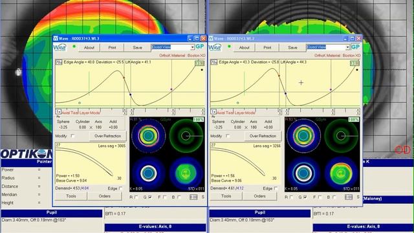
Task: Click the GP lens mode icon in WL3 window
Action: click(200, 47)
